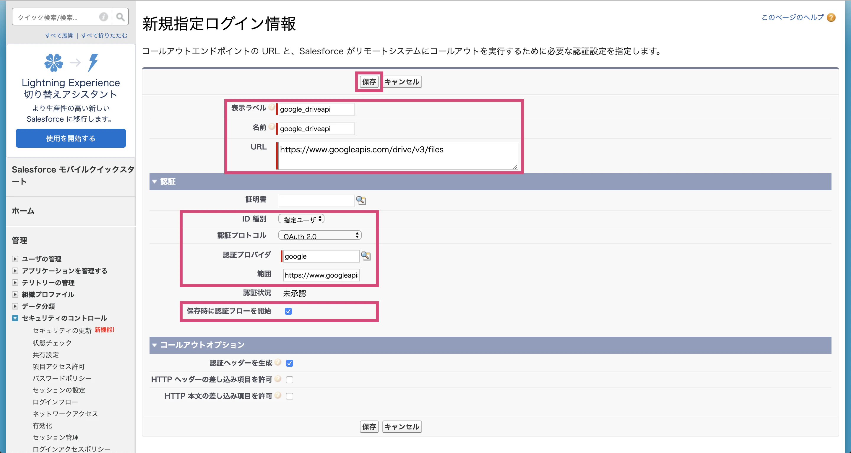Click the Lightning Experience flower logo
This screenshot has height=453, width=851.
53,62
